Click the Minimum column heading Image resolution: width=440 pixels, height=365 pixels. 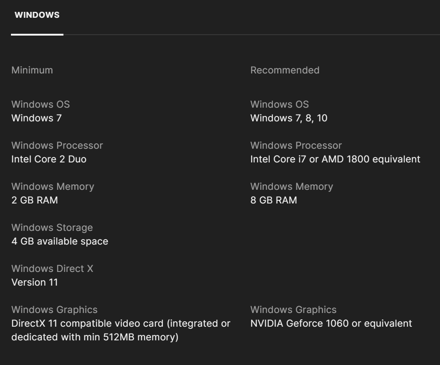(x=32, y=70)
